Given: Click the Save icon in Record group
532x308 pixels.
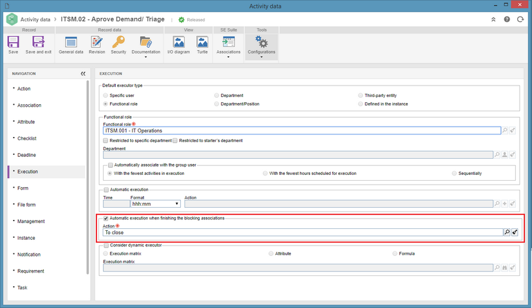Looking at the screenshot, I should click(x=14, y=42).
